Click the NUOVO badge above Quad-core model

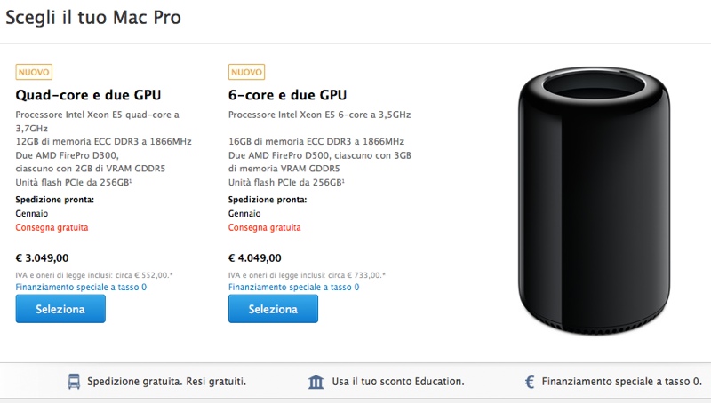(34, 72)
